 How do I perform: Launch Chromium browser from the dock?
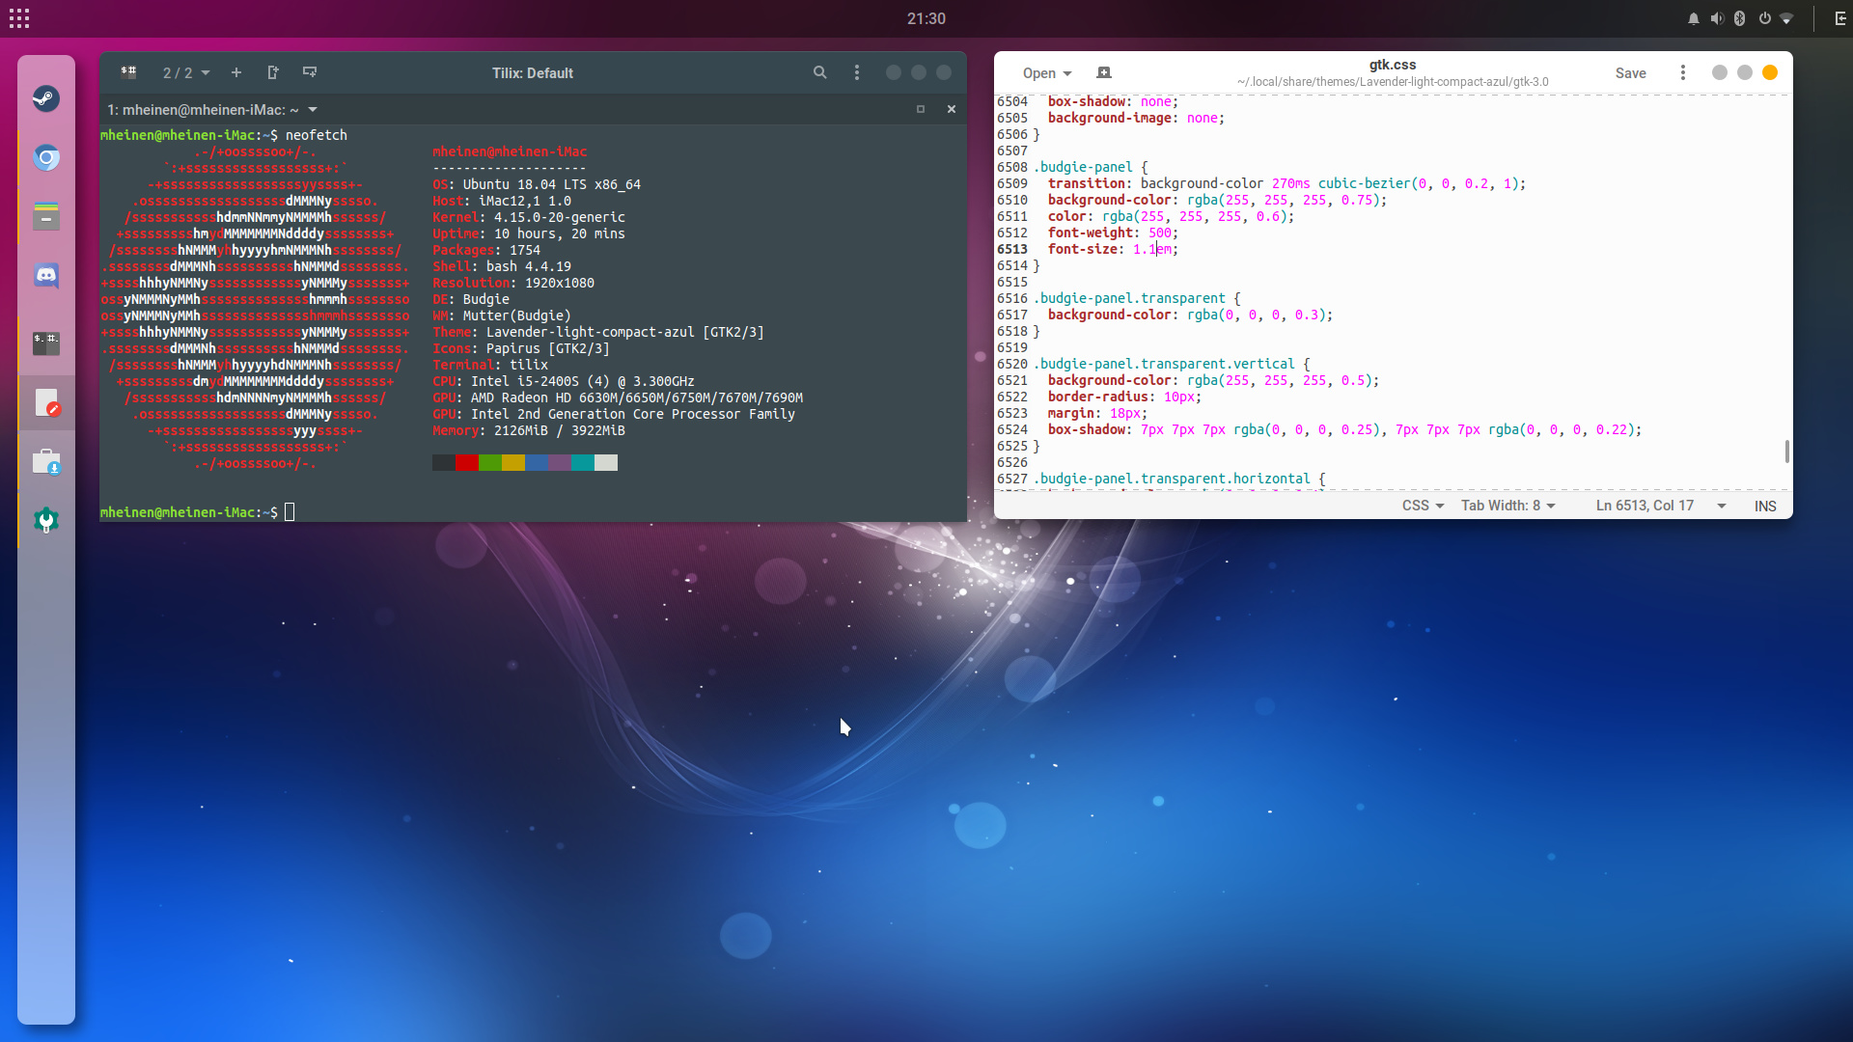click(45, 158)
